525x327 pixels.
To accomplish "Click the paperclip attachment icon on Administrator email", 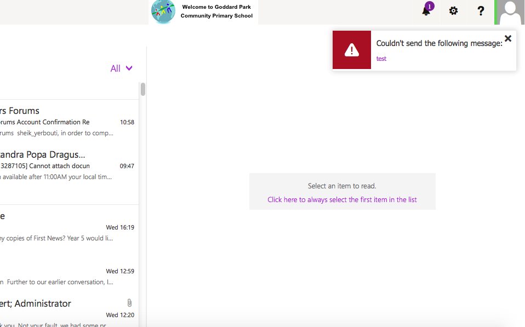I will tap(129, 303).
